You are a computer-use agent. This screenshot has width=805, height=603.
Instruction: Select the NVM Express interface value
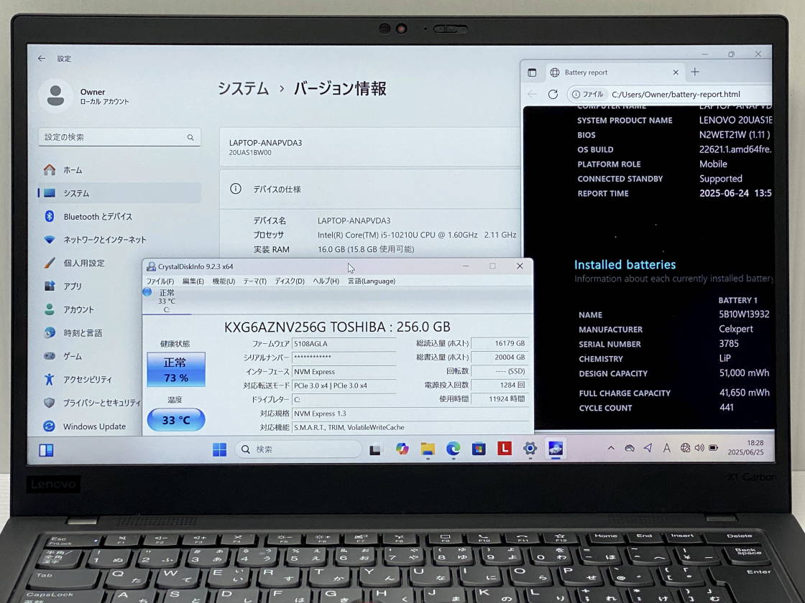click(x=344, y=371)
